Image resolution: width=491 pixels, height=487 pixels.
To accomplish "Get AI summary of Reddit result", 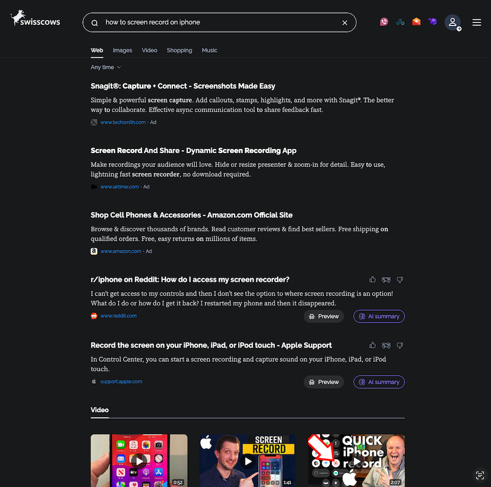I will click(x=379, y=316).
